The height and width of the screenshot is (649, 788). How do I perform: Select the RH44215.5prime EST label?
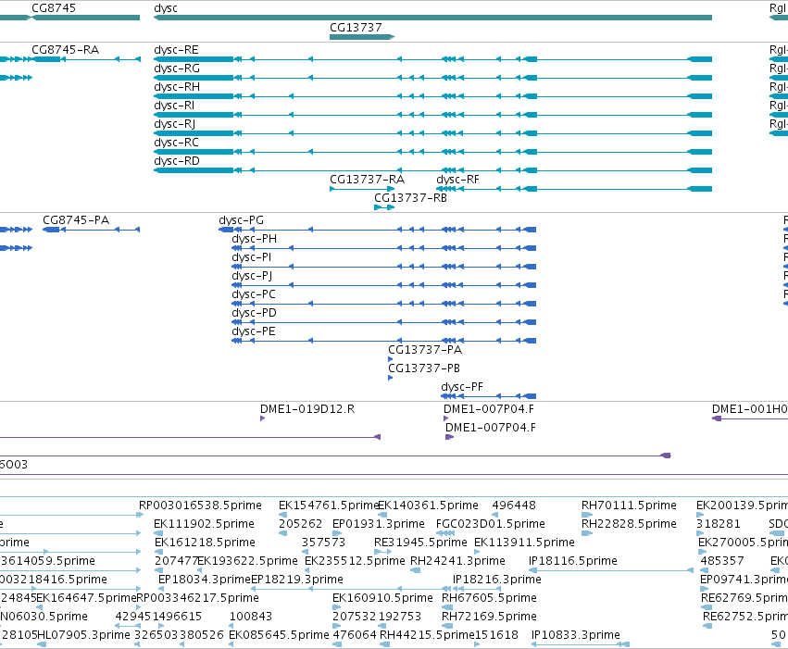coord(427,635)
